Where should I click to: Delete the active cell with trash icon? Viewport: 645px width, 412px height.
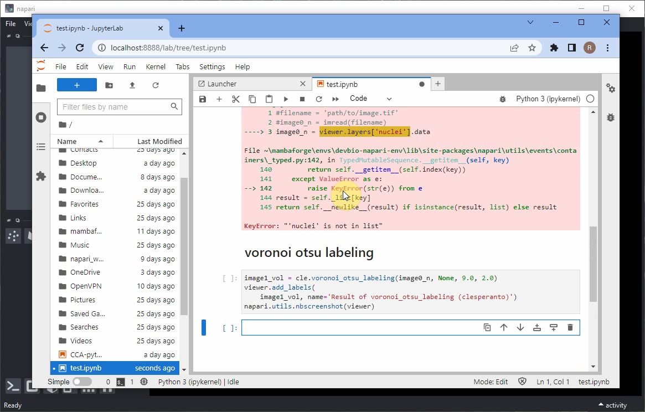(x=570, y=327)
